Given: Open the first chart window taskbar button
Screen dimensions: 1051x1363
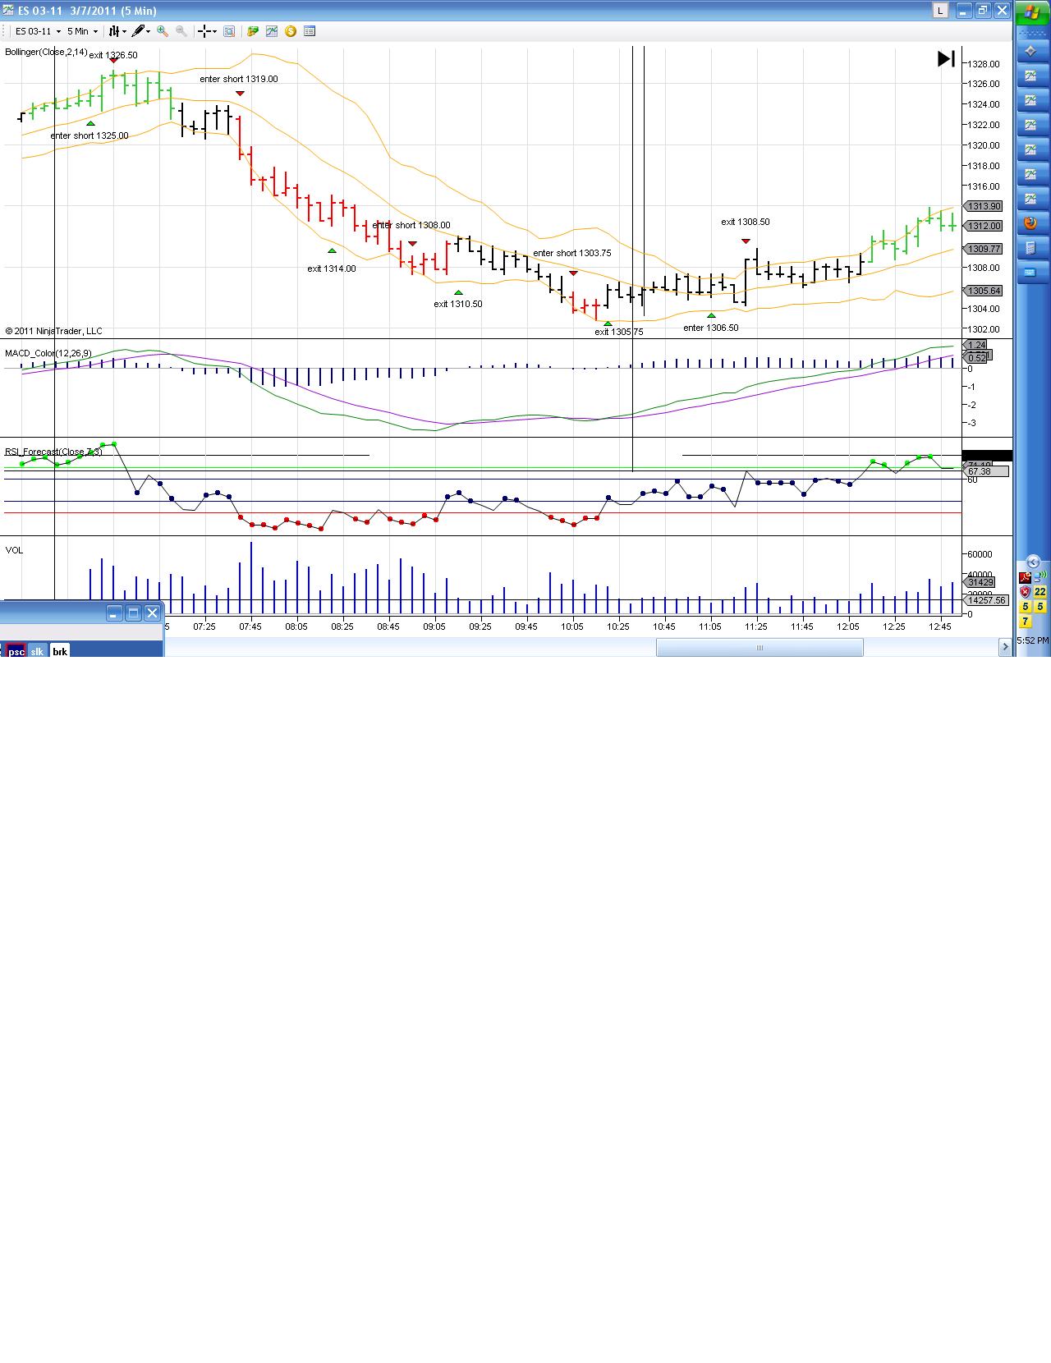Looking at the screenshot, I should point(1032,76).
